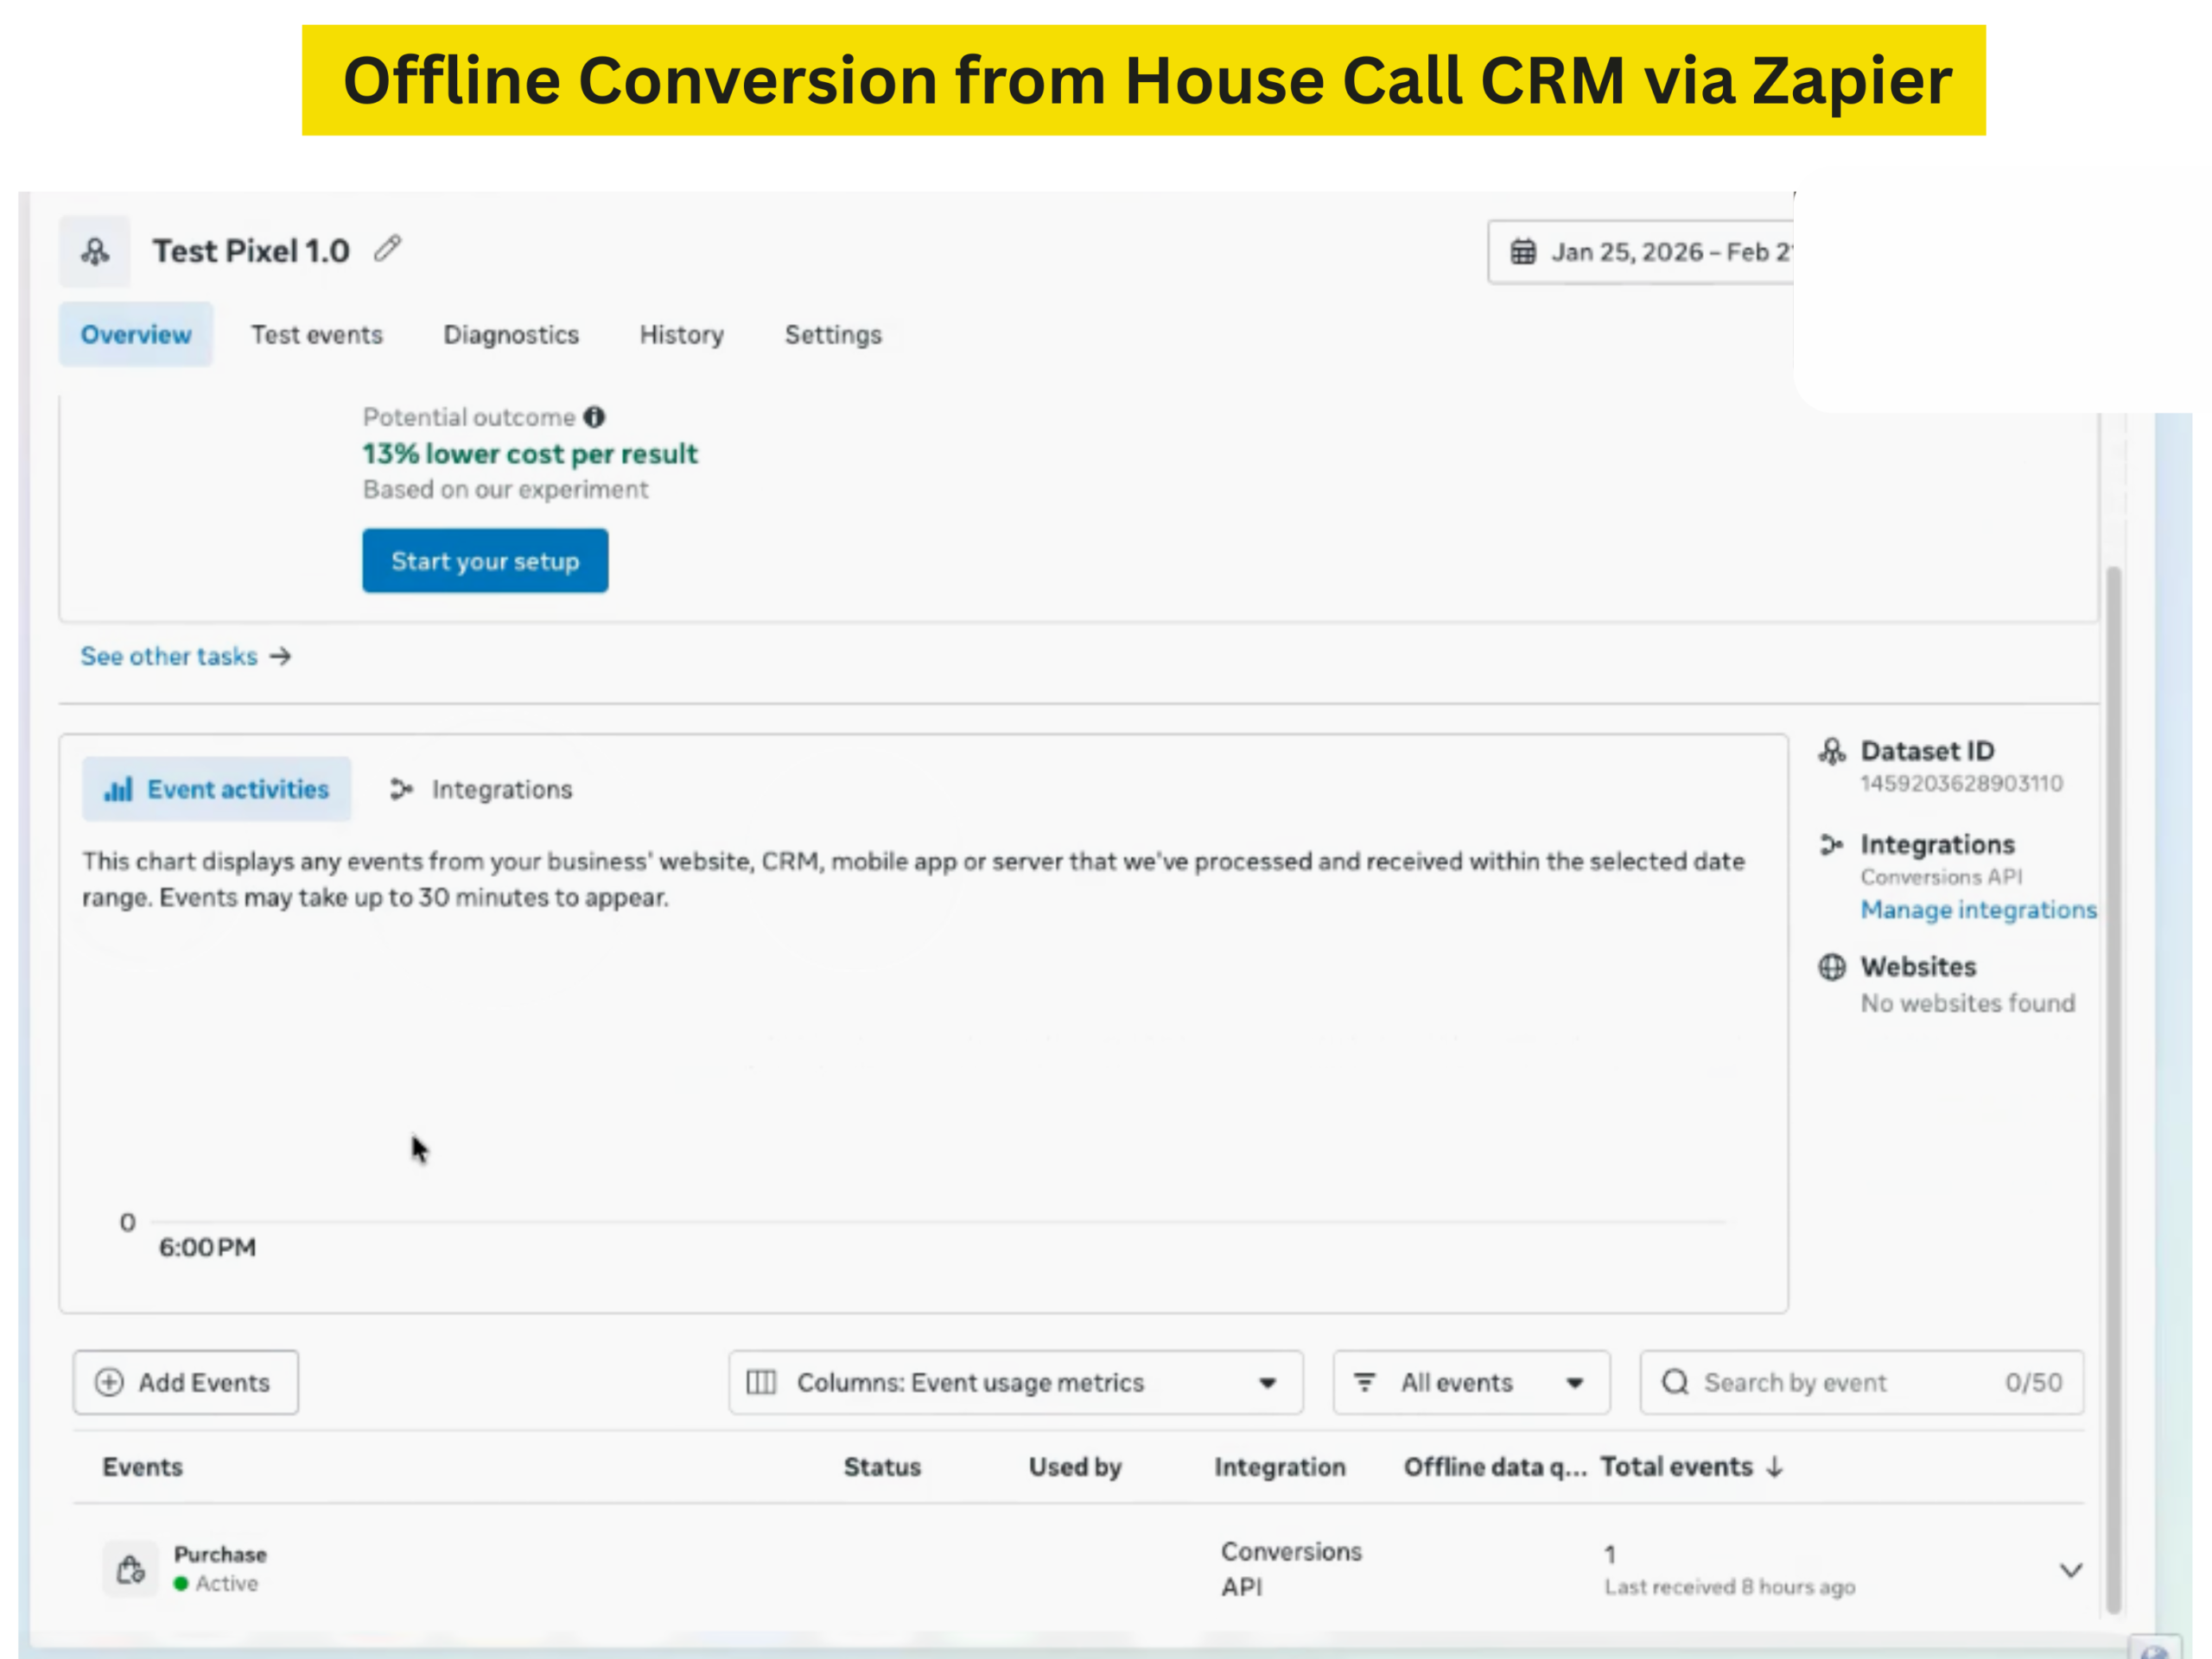Click the magnifier icon in the Search by event box
Viewport: 2212px width, 1659px height.
1675,1382
